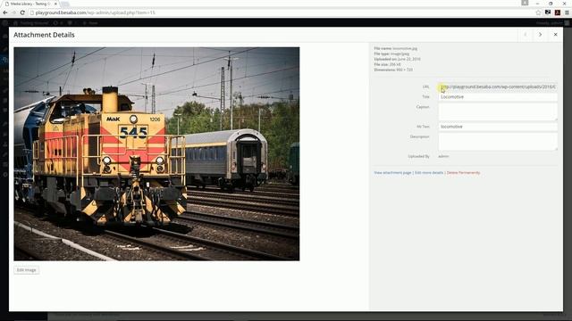
Task: Focus the Title field containing Locomotive
Action: click(498, 97)
